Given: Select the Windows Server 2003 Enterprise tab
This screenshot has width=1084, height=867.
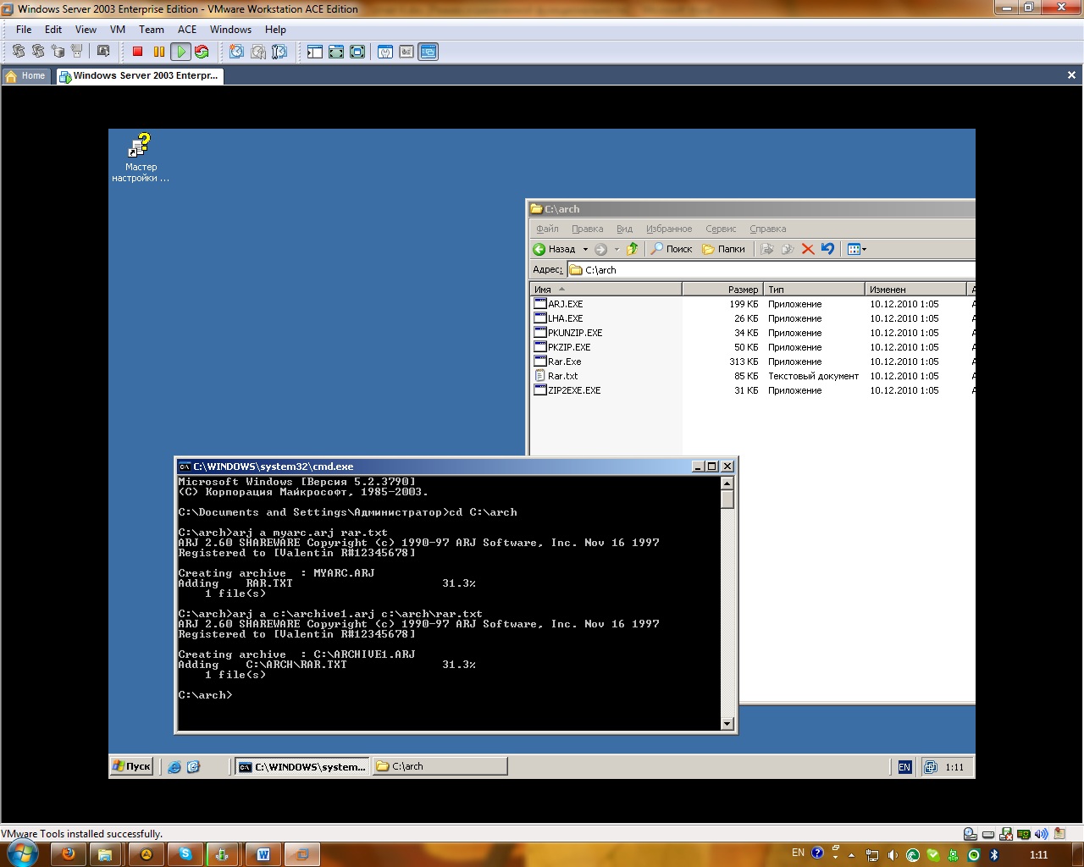Looking at the screenshot, I should click(139, 76).
